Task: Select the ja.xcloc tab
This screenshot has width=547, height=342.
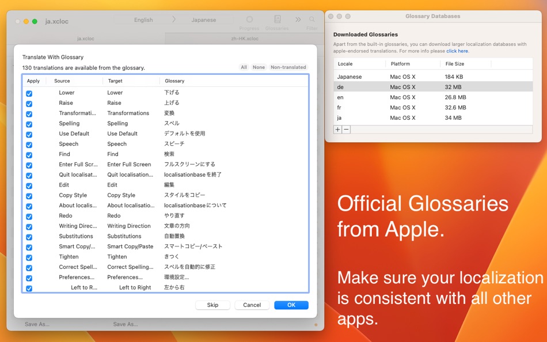Action: point(85,39)
